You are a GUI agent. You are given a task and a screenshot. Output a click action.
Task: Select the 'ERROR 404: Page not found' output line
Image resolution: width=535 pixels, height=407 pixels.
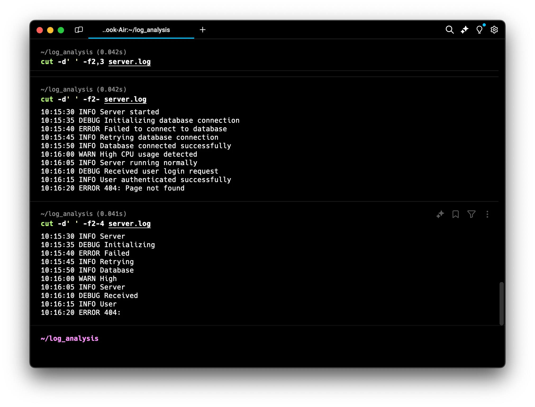pos(112,188)
